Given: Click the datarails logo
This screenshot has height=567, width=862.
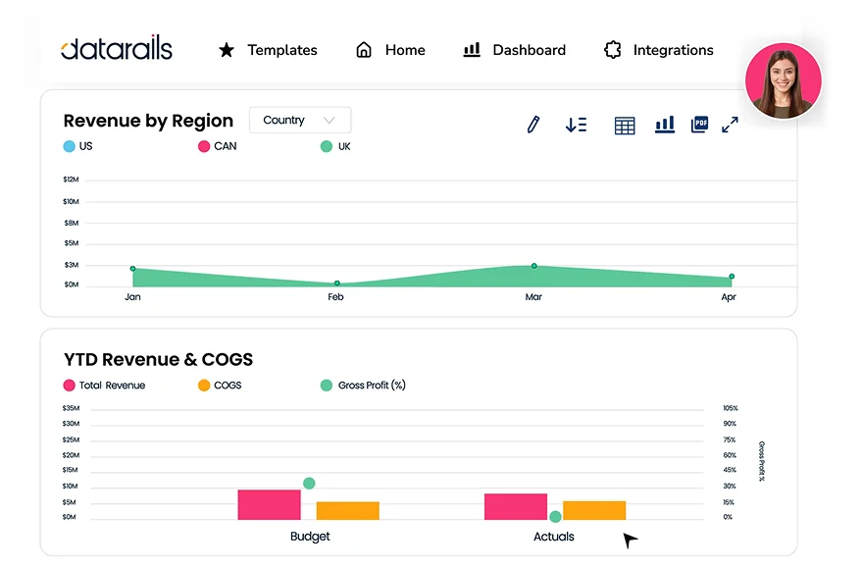Looking at the screenshot, I should [117, 48].
